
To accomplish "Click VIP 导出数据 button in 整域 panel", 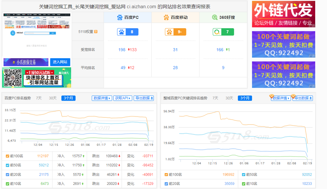I will point(302,98).
